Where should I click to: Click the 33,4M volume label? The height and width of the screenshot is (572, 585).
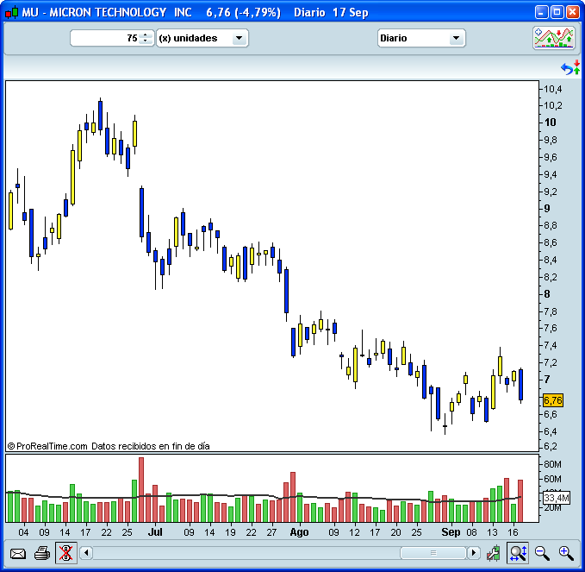tap(556, 498)
